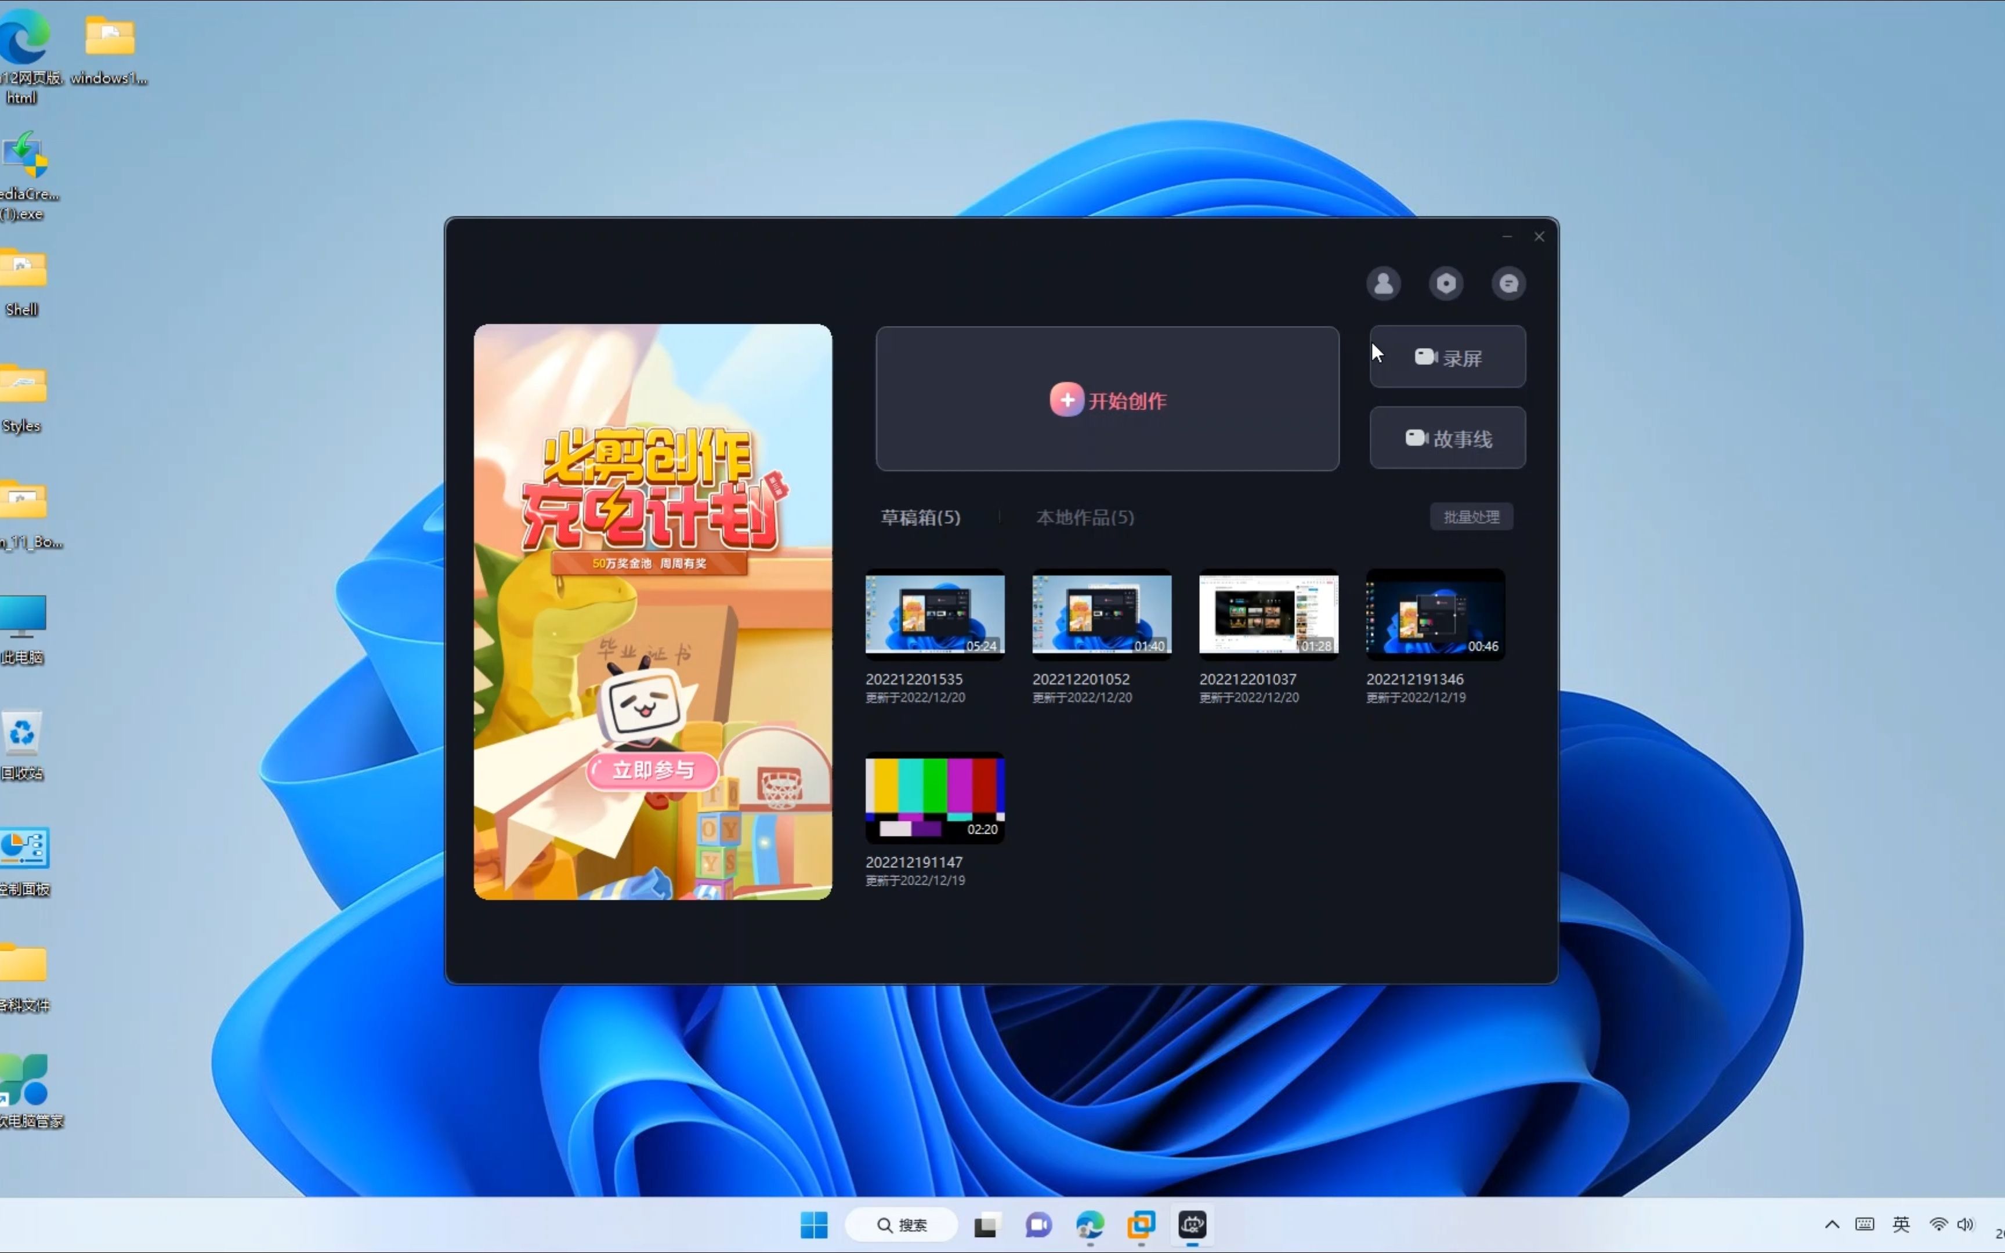Click draft name text 202212201052
The width and height of the screenshot is (2005, 1253).
[x=1080, y=679]
